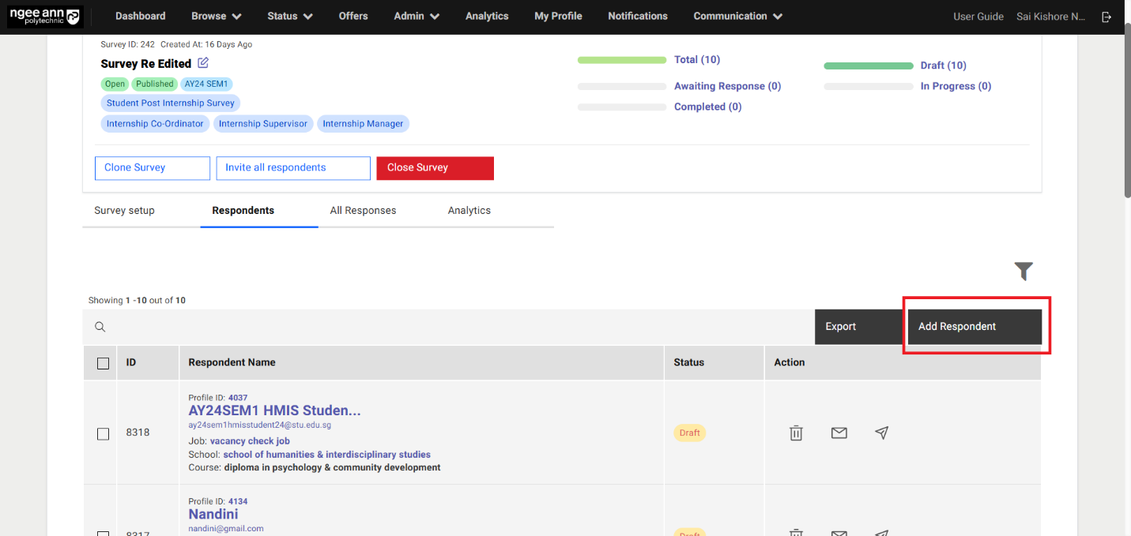Expand the Browse dropdown menu

pos(217,17)
